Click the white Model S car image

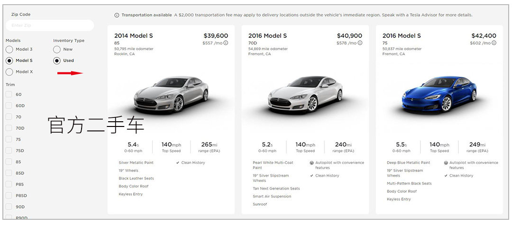305,94
